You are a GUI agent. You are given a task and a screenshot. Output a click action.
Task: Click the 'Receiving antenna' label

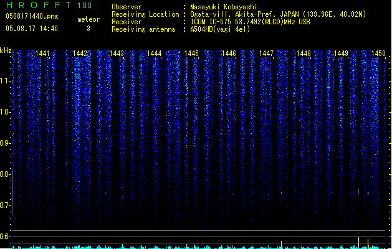click(x=143, y=29)
